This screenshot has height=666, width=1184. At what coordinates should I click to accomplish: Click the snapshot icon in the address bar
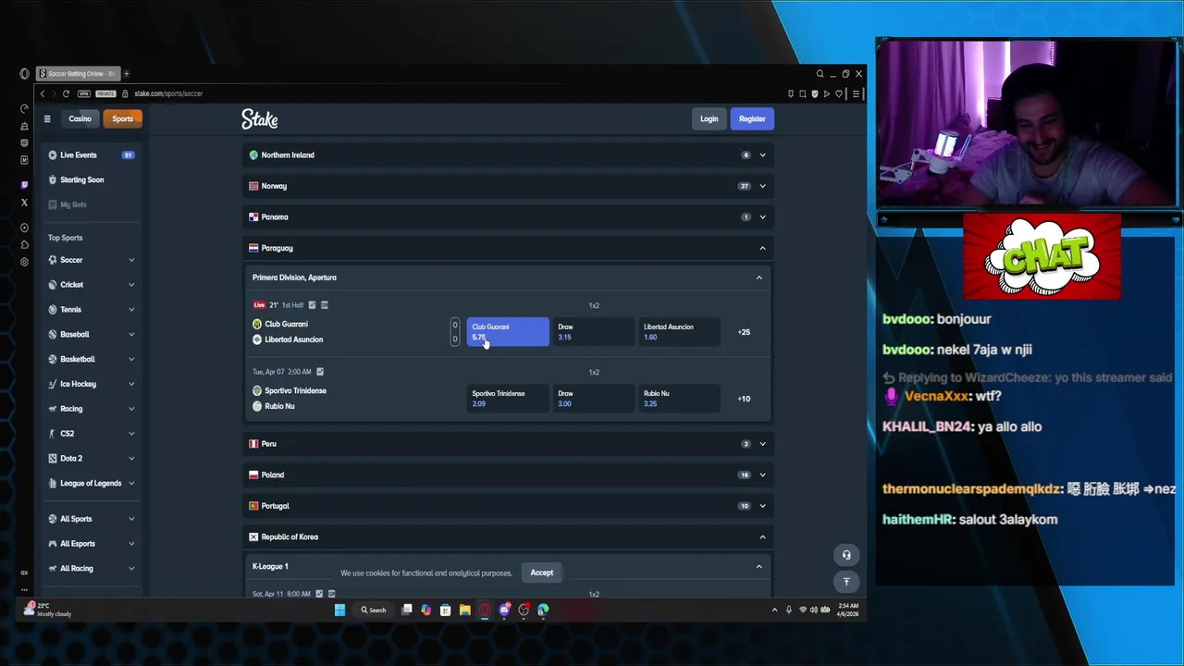click(x=803, y=93)
